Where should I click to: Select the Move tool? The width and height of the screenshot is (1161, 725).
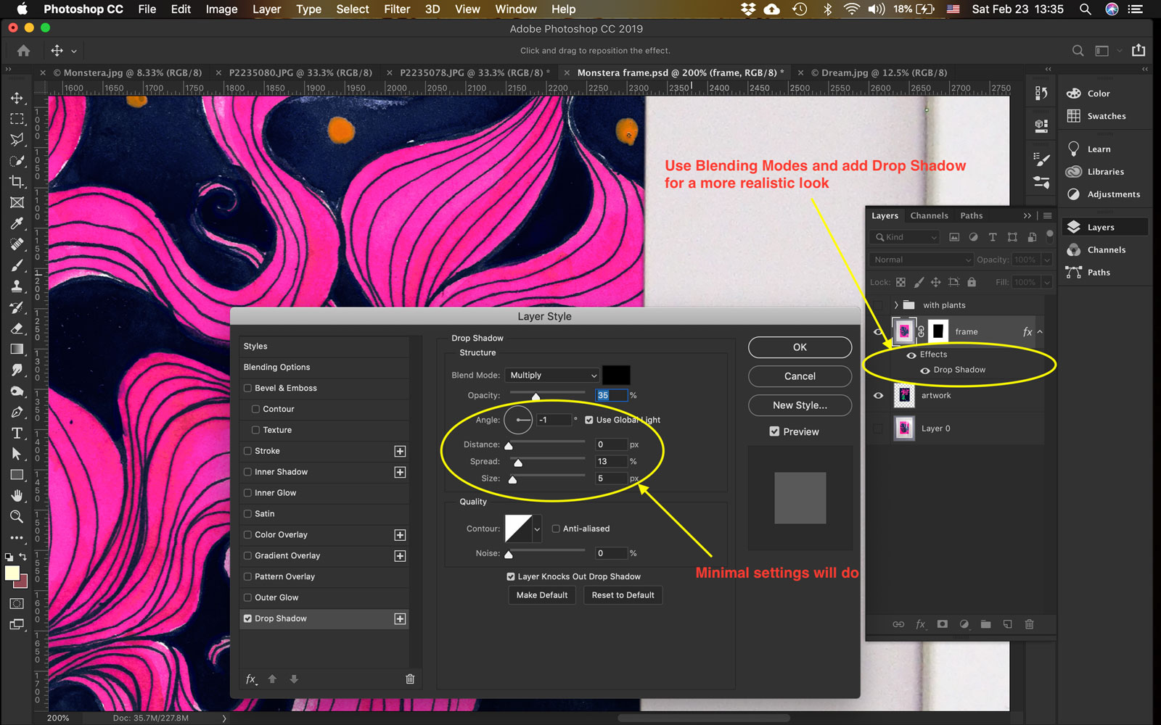[x=17, y=98]
